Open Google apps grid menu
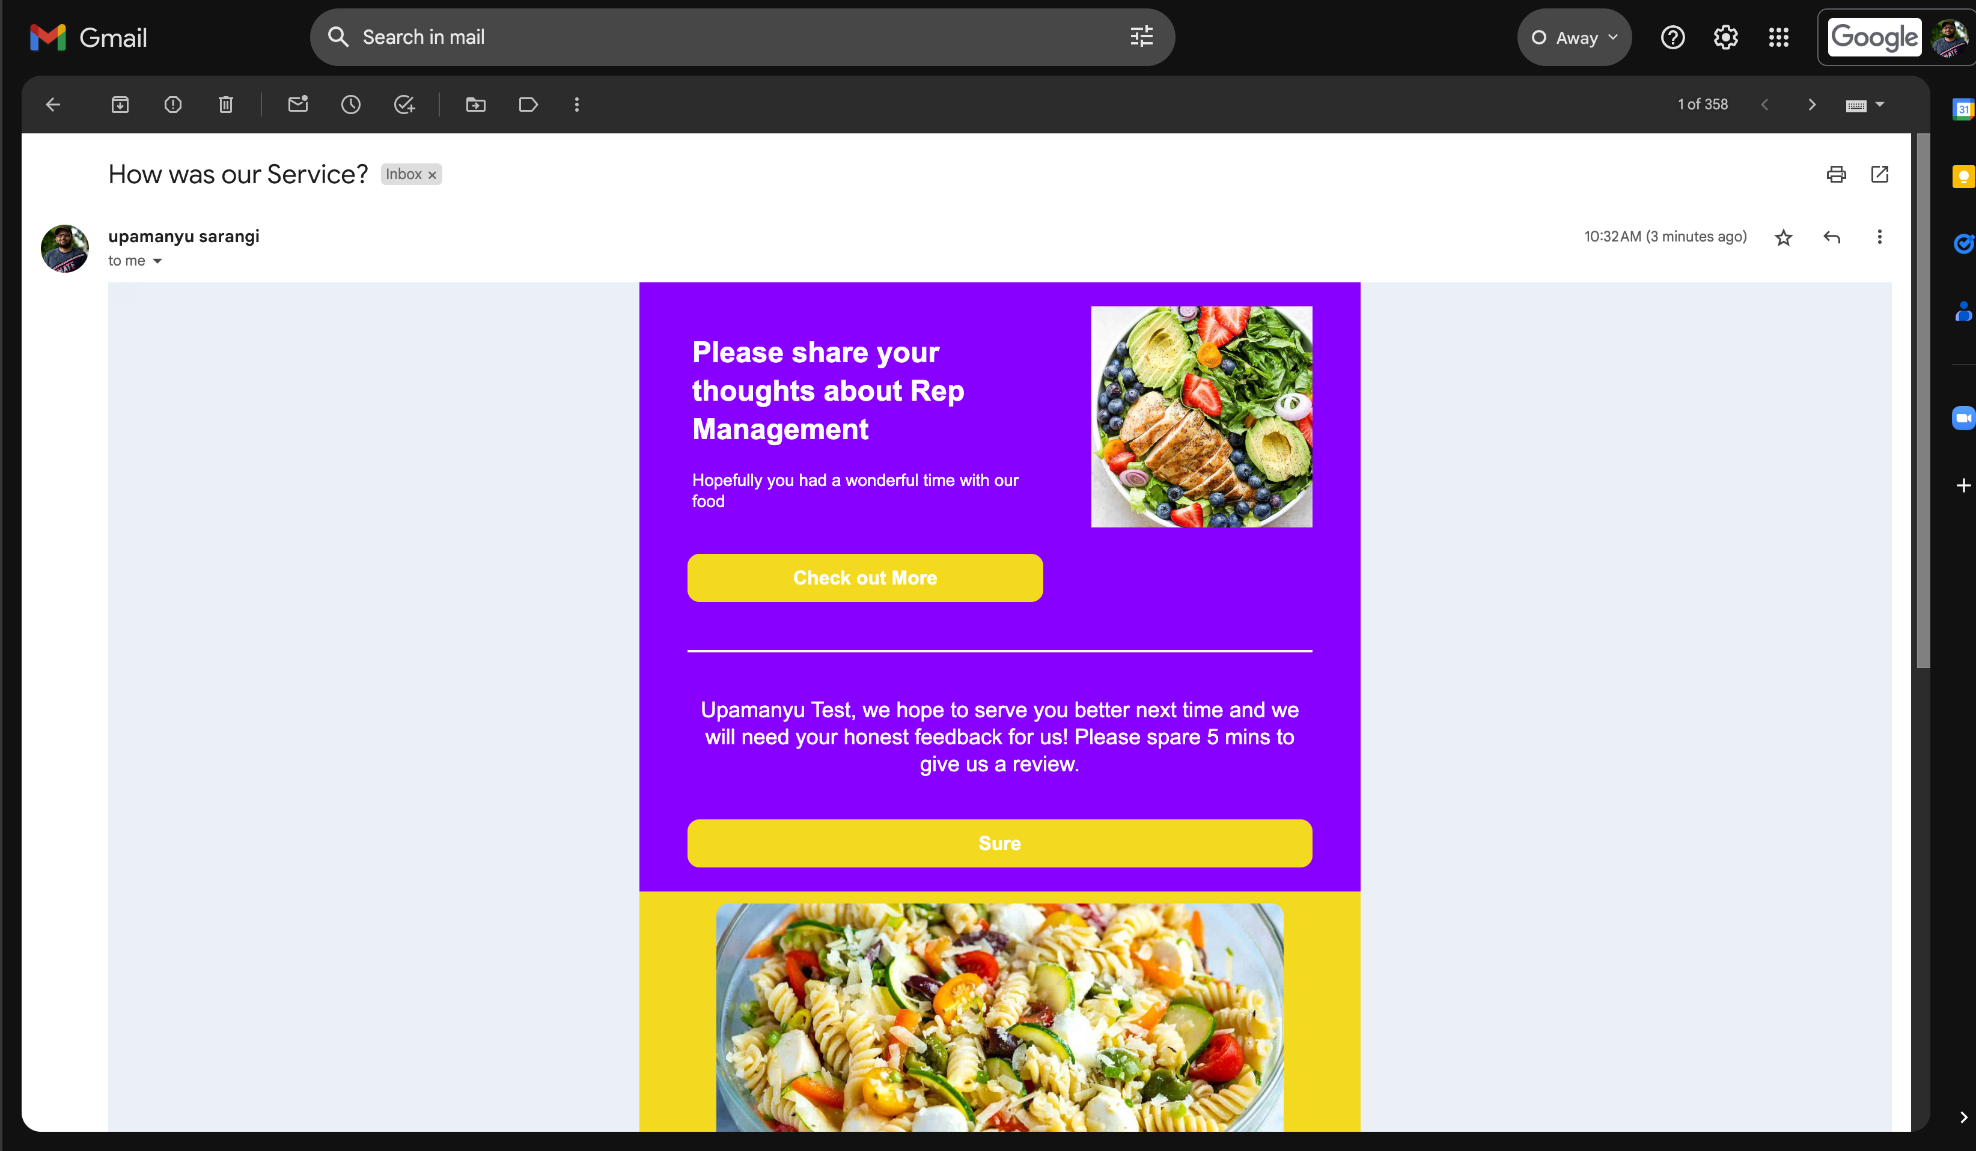The width and height of the screenshot is (1976, 1151). click(x=1778, y=38)
